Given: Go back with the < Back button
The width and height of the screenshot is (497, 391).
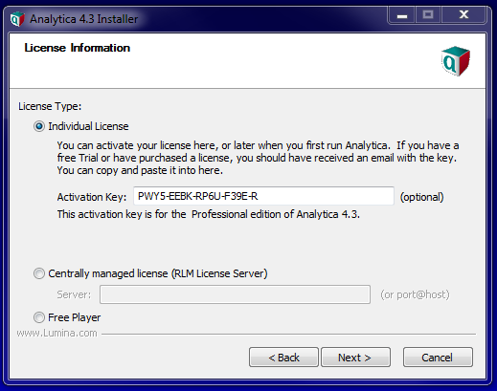Looking at the screenshot, I should tap(283, 358).
